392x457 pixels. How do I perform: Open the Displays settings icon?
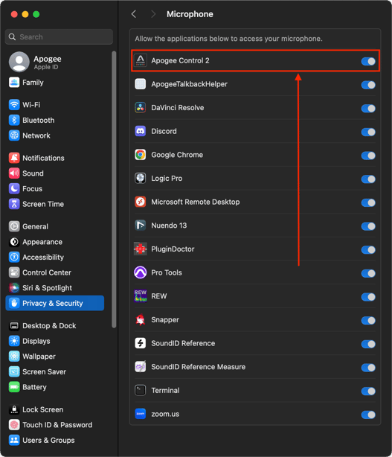(x=14, y=341)
